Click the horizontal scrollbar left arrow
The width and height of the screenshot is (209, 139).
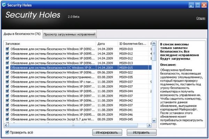(x=6, y=125)
